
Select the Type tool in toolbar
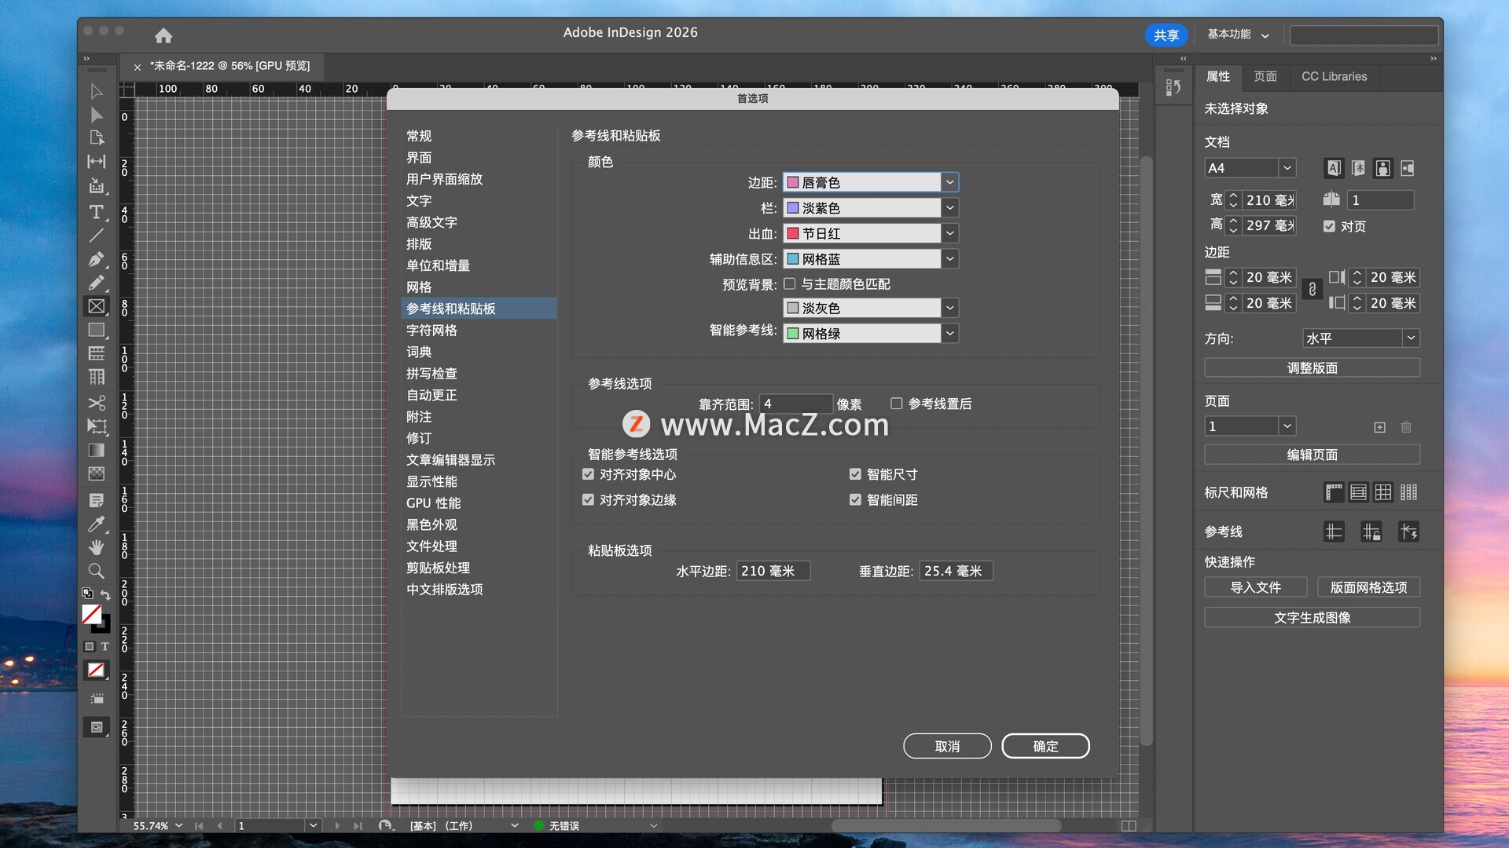point(96,212)
